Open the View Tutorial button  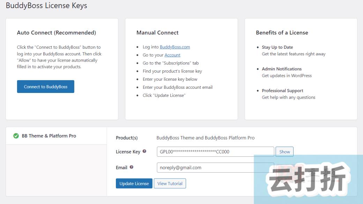point(170,183)
